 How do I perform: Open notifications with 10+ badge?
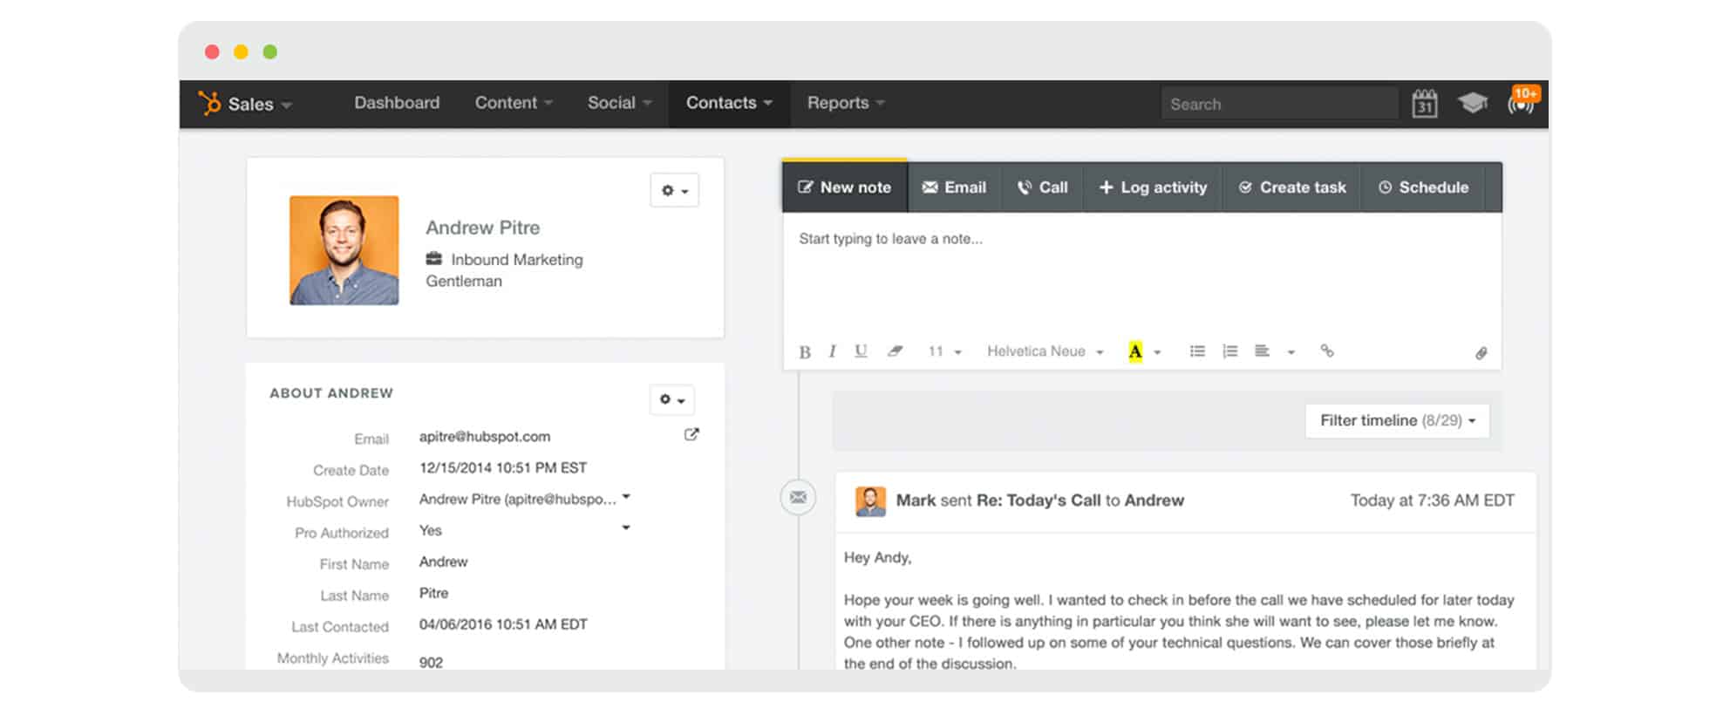pos(1522,103)
